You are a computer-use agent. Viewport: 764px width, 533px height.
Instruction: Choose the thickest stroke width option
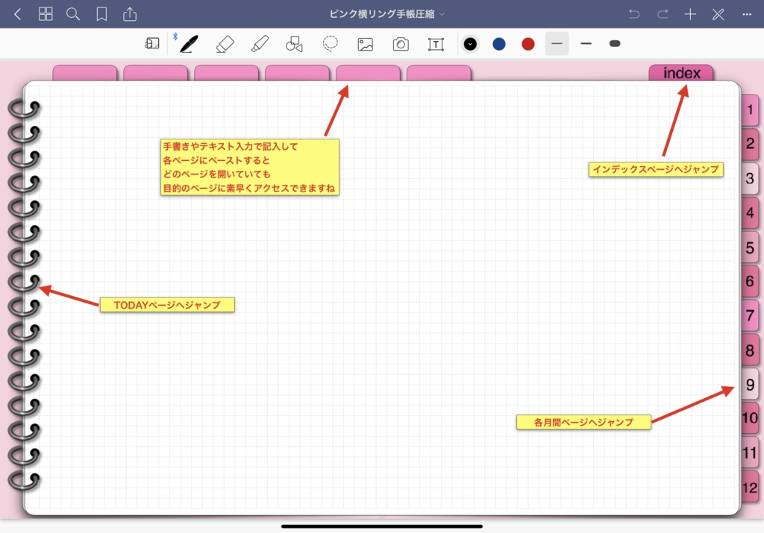click(x=614, y=43)
